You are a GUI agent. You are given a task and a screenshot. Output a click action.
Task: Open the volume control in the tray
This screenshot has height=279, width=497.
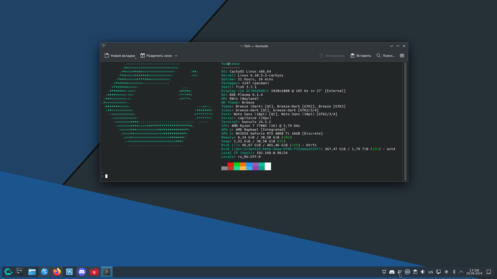[423, 272]
